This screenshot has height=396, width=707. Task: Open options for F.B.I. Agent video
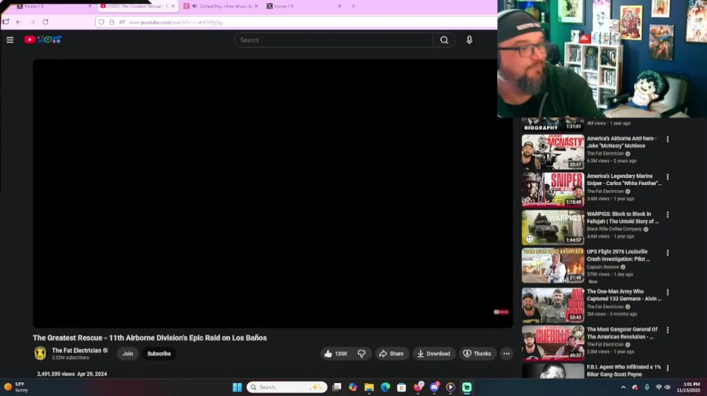[667, 368]
